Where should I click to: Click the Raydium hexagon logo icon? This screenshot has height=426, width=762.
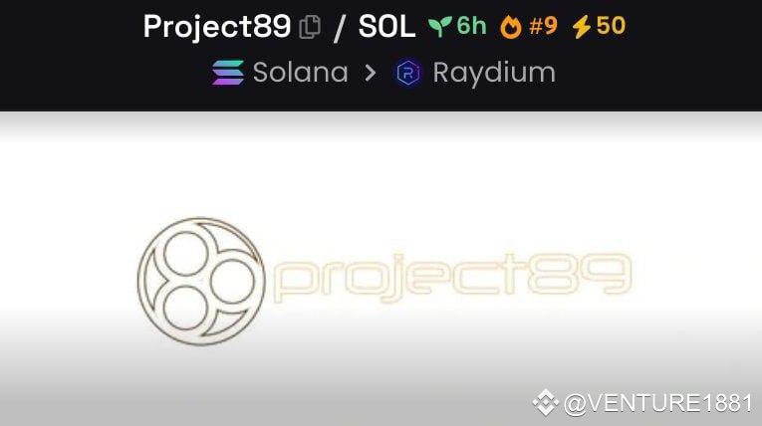pyautogui.click(x=408, y=73)
